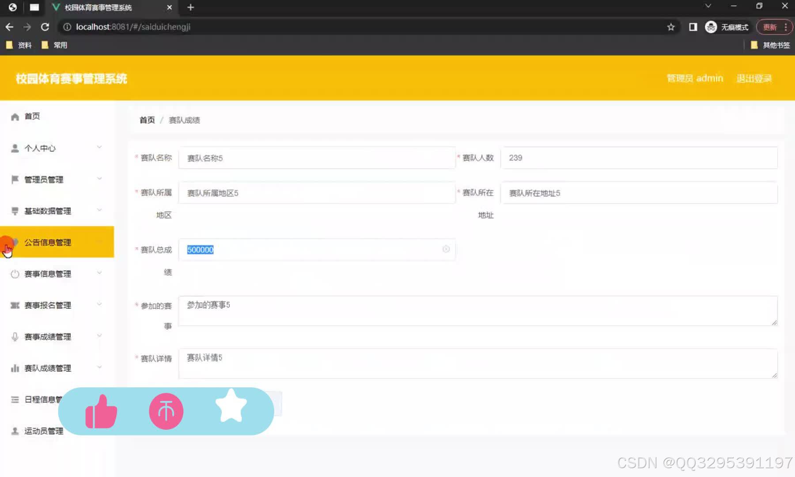Click the 赛队名称 input field
795x477 pixels.
[x=317, y=158]
